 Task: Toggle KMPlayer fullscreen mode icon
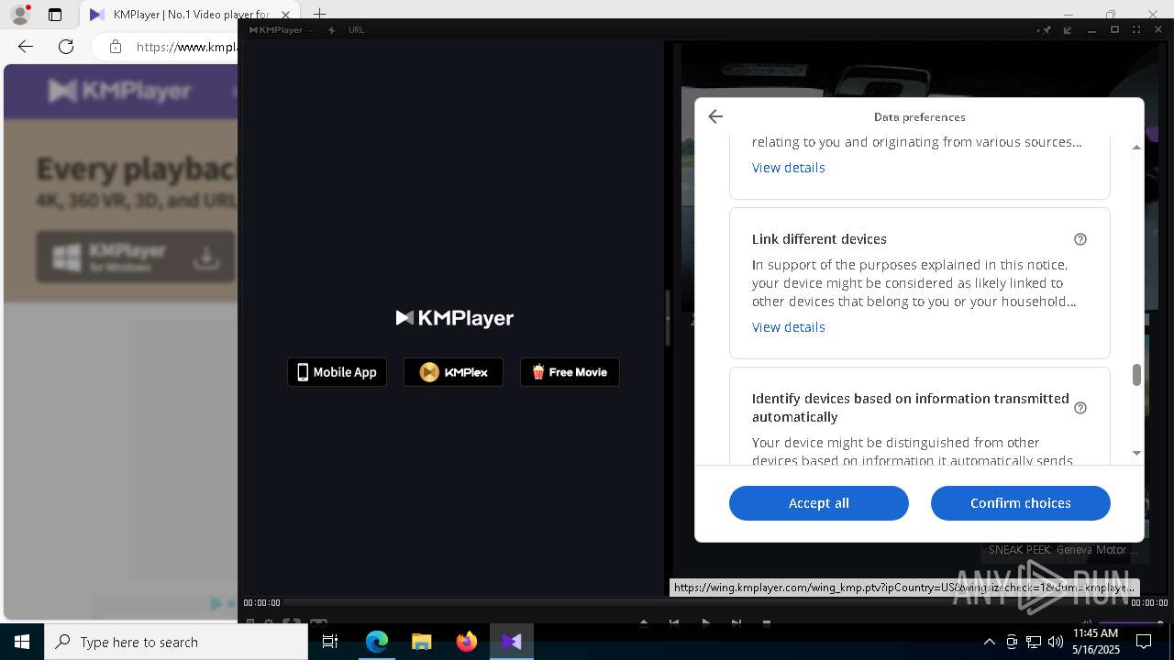(x=1136, y=30)
